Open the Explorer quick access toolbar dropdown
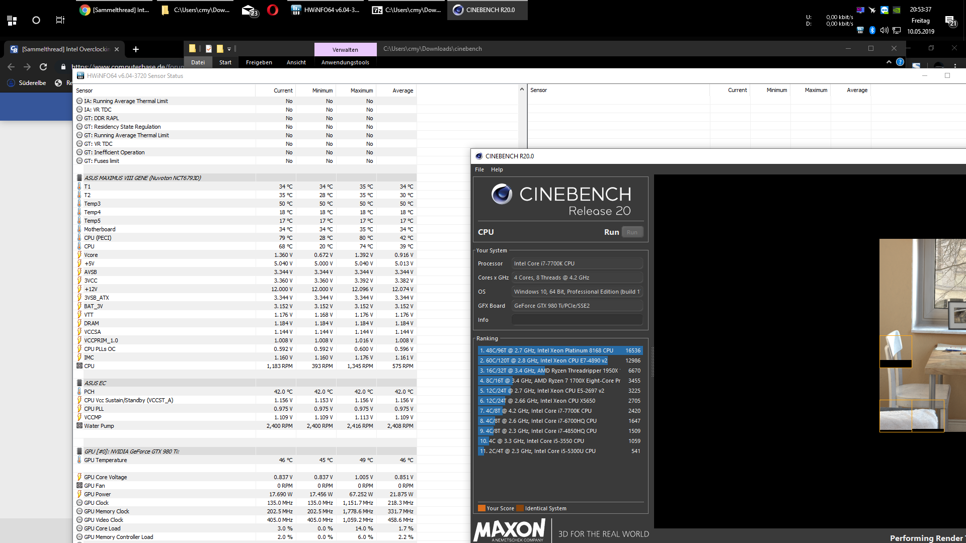Viewport: 966px width, 543px height. click(x=229, y=49)
